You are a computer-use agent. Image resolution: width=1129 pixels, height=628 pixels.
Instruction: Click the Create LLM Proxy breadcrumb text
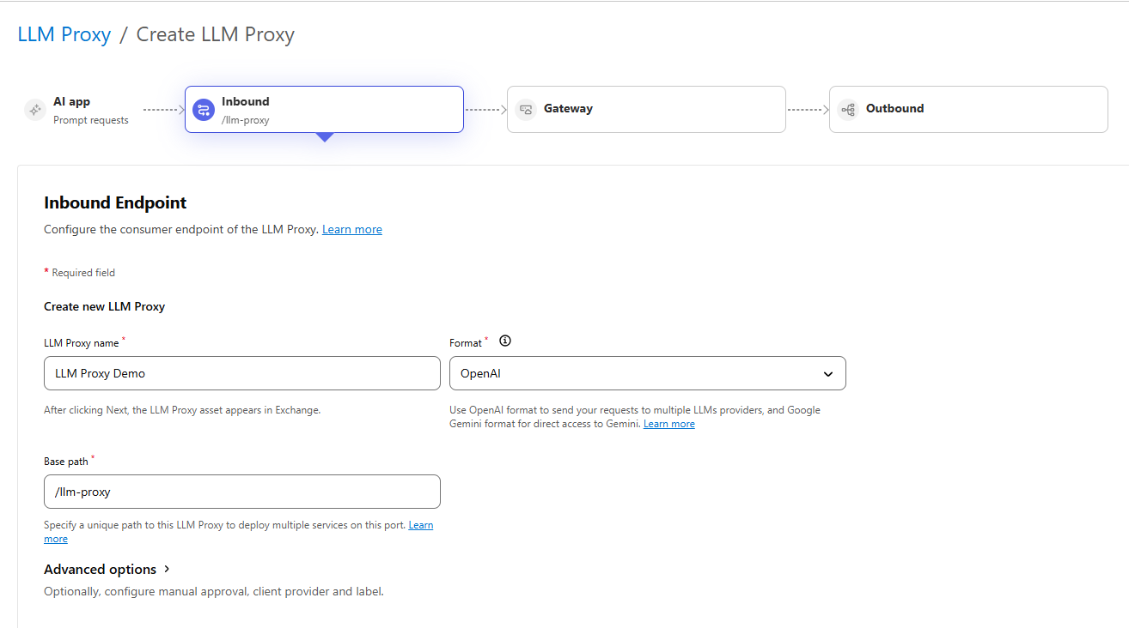coord(216,34)
